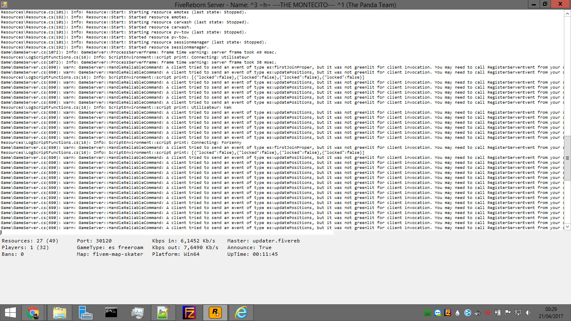The width and height of the screenshot is (571, 321).
Task: Click the log scrollbar thumb
Action: pos(567,158)
